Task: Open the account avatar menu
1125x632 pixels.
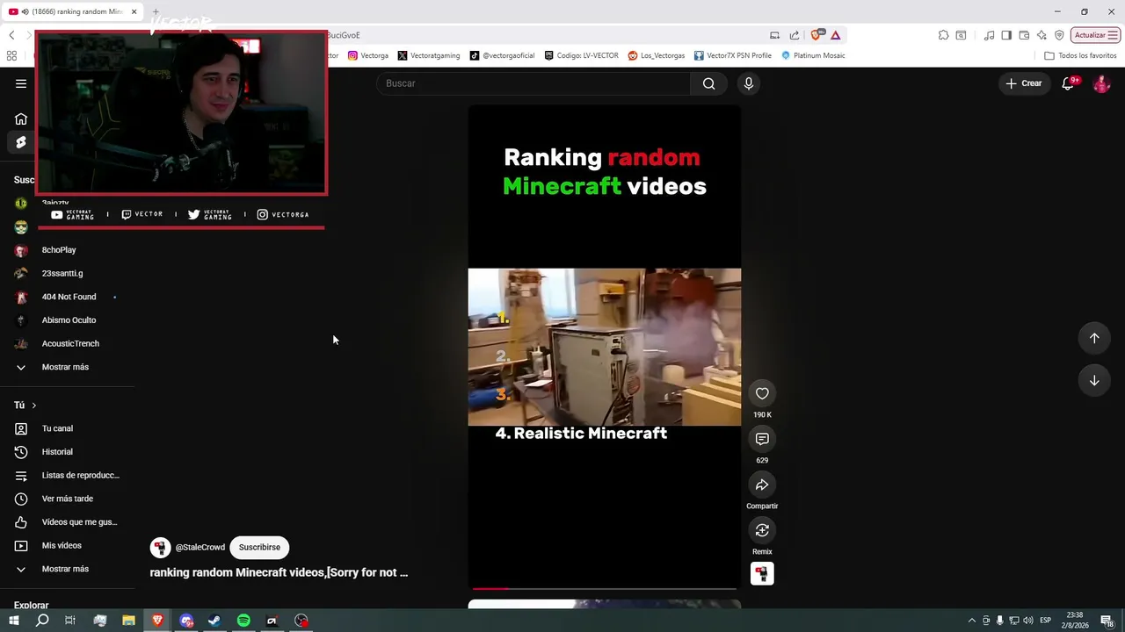Action: [1101, 83]
